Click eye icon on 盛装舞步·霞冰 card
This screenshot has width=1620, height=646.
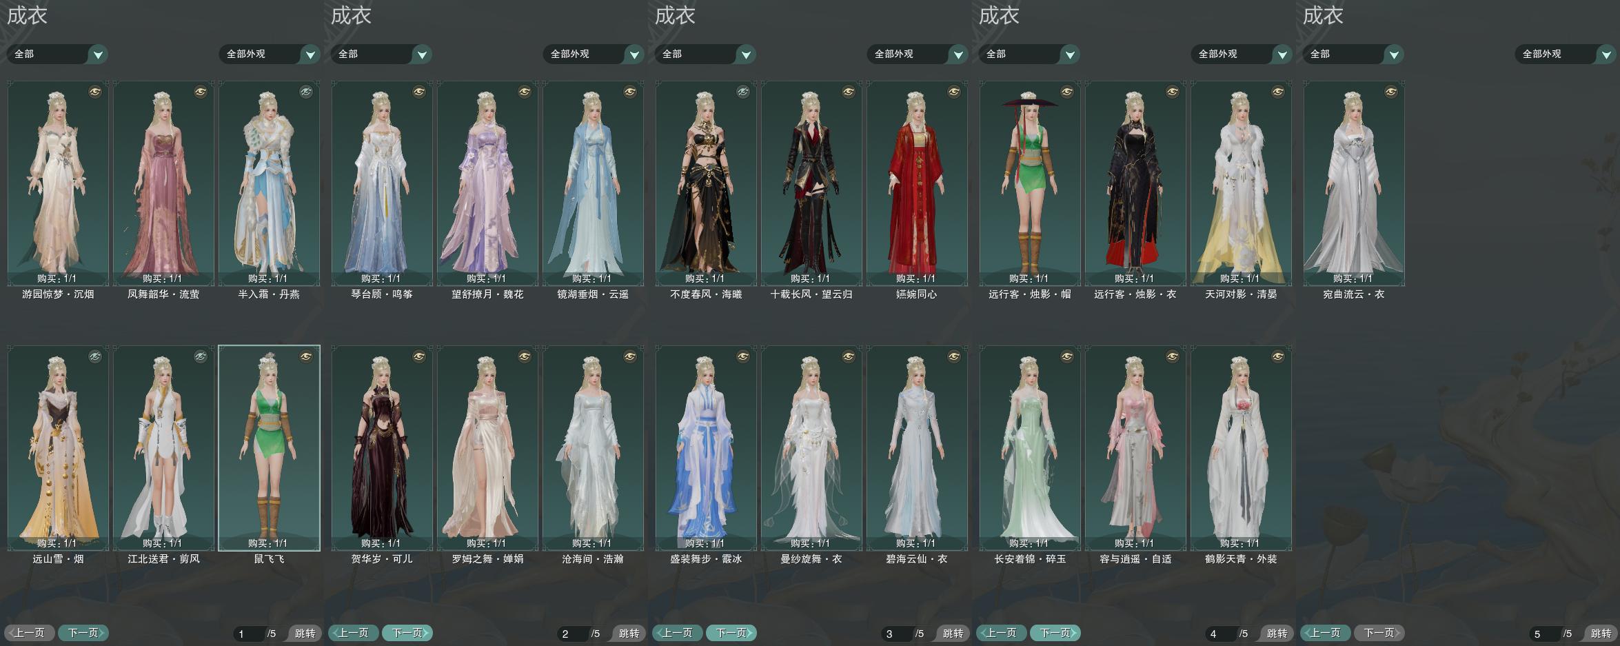[x=743, y=356]
